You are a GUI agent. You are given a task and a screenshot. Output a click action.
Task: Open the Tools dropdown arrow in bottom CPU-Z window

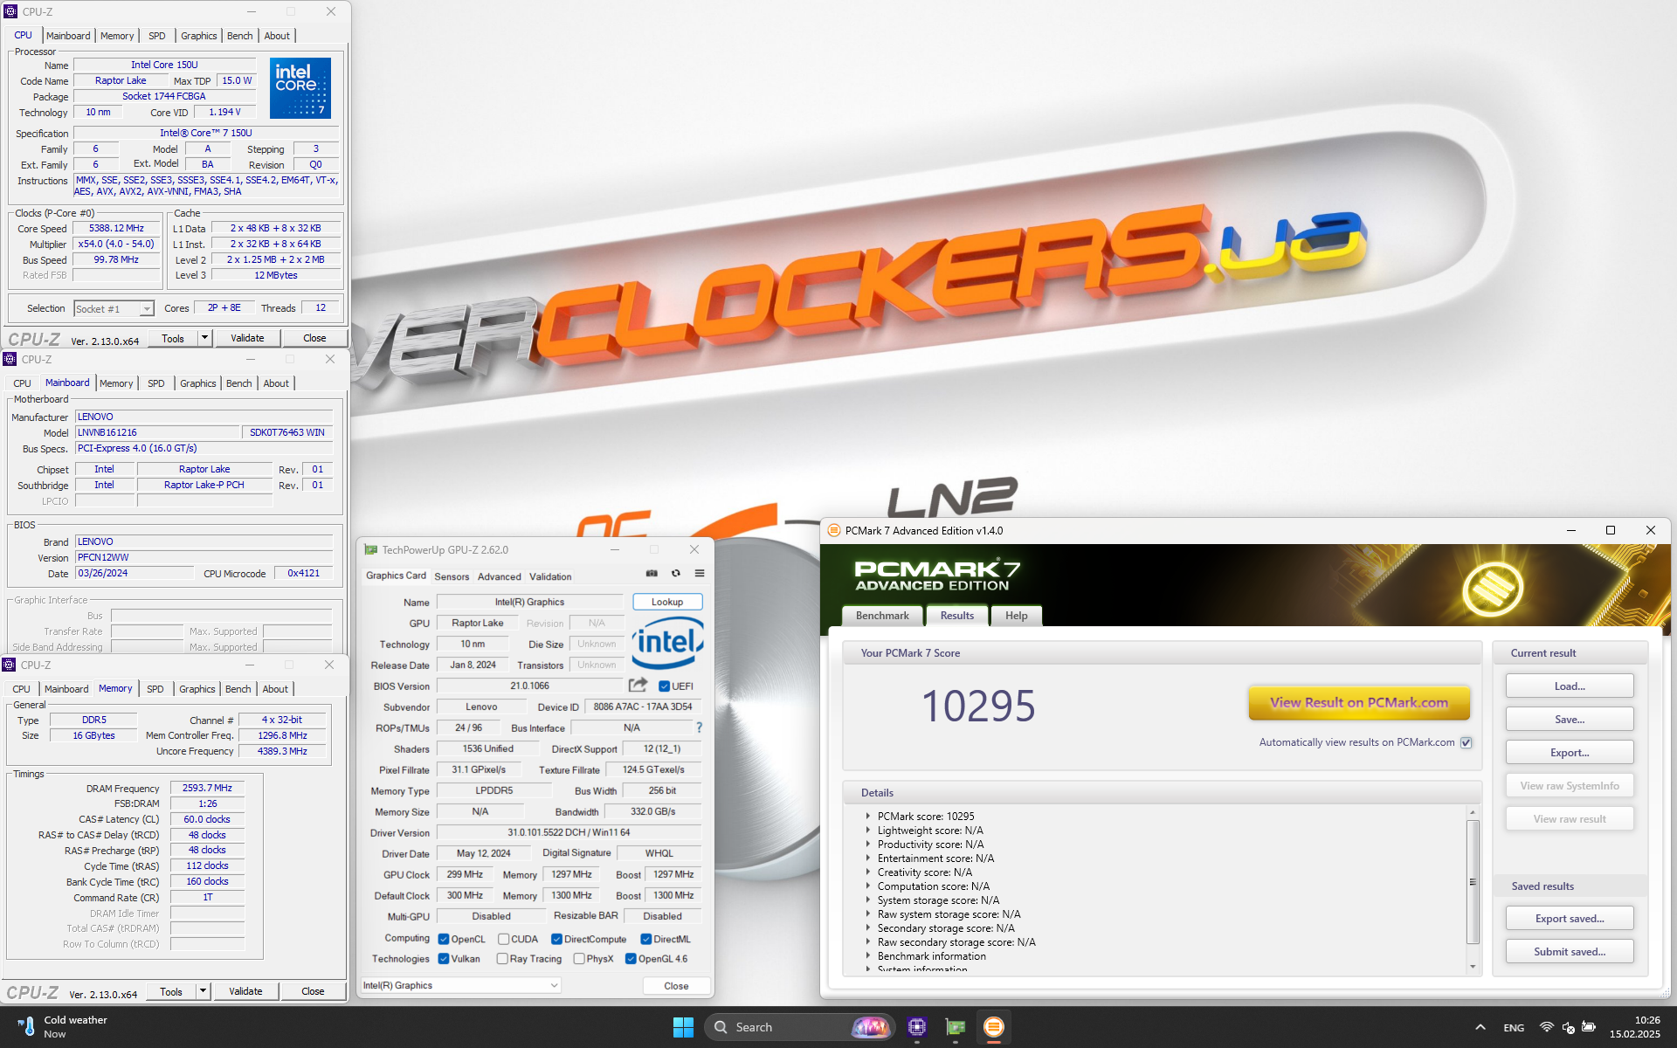click(203, 991)
